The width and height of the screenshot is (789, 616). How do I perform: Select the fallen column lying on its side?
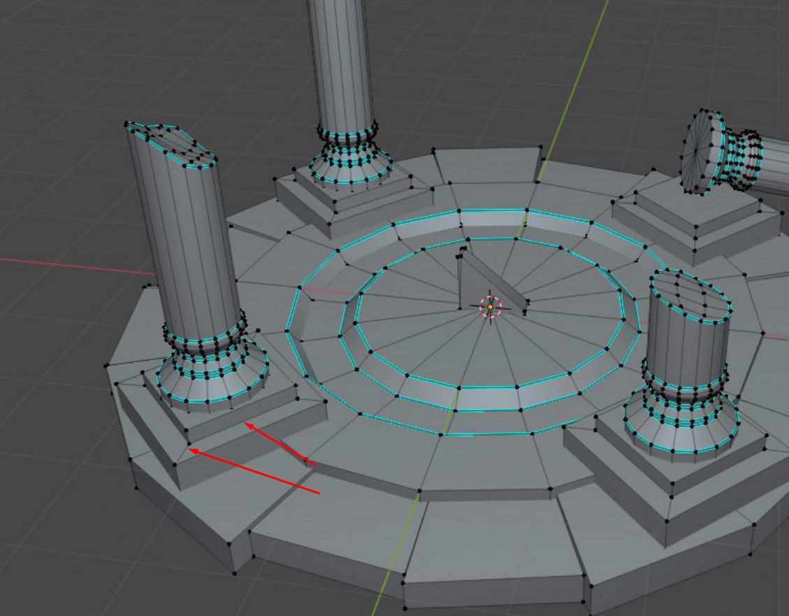point(736,154)
